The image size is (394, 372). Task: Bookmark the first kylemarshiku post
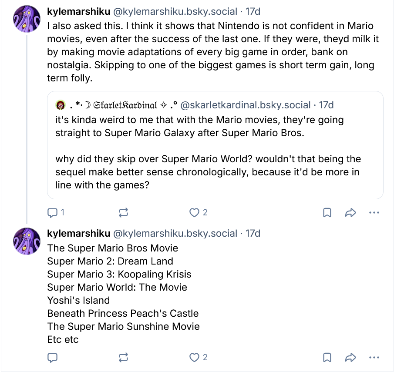(x=327, y=213)
